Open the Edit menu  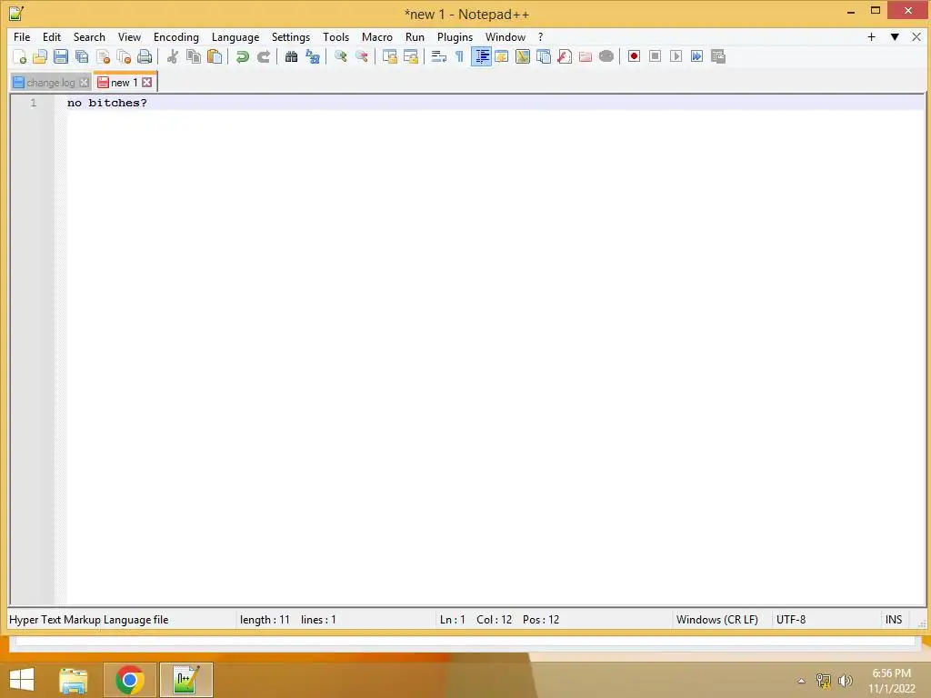(52, 36)
